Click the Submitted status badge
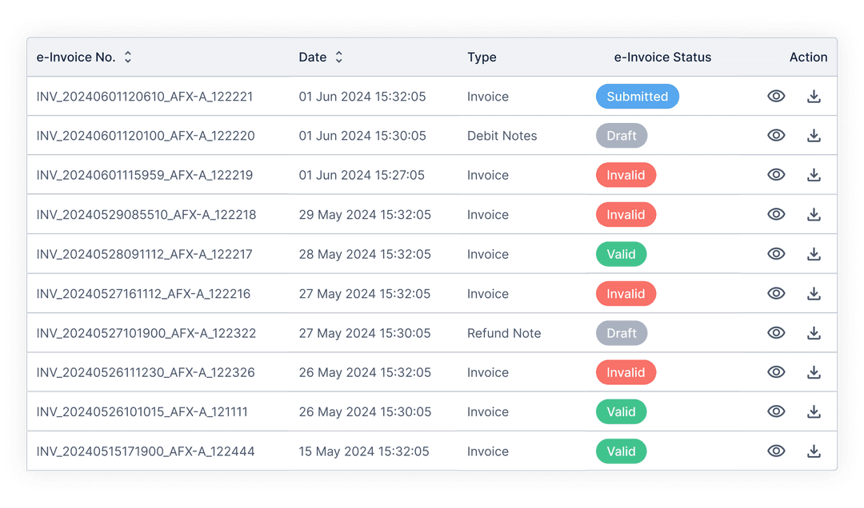The image size is (864, 508). (x=637, y=96)
